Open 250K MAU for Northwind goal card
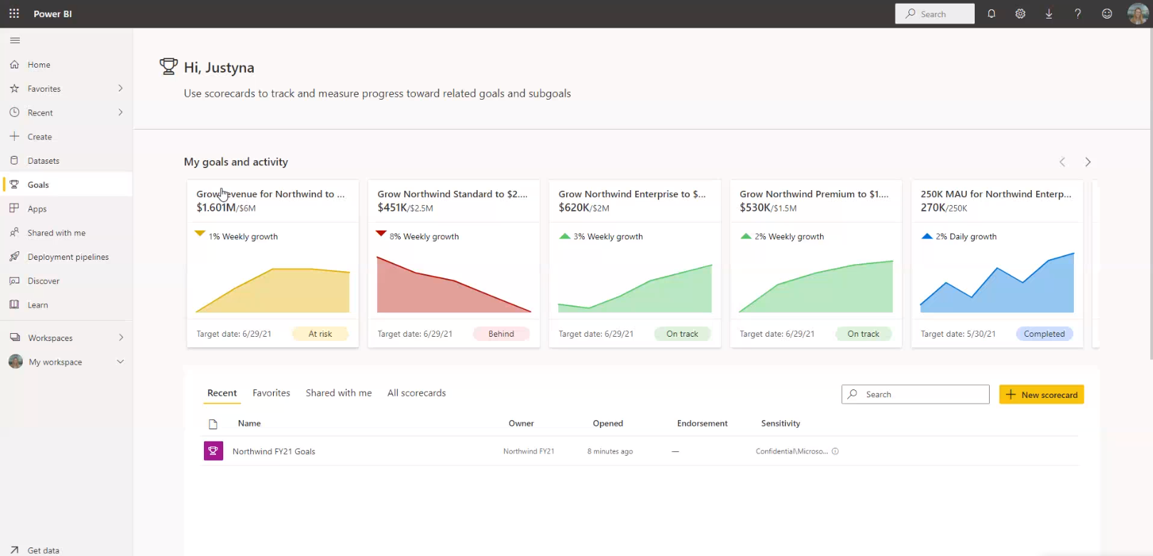 997,263
